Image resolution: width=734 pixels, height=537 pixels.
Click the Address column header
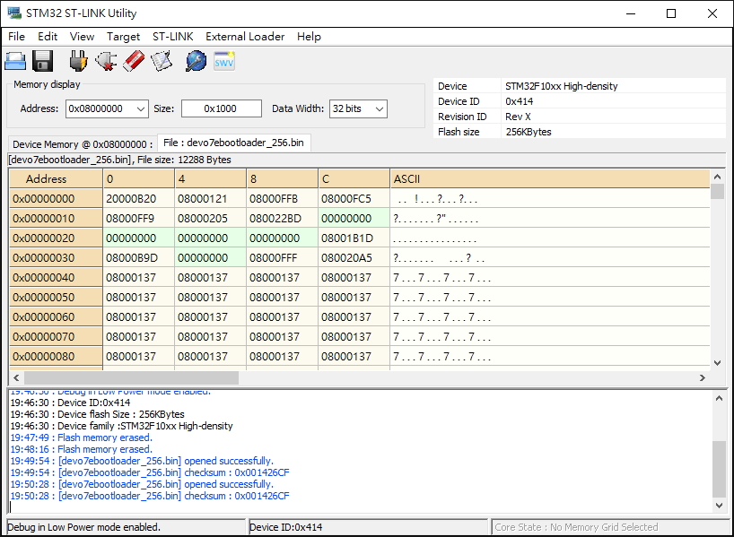coord(56,178)
